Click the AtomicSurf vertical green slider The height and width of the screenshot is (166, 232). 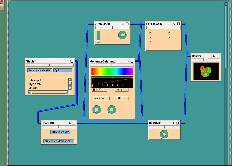click(x=99, y=37)
